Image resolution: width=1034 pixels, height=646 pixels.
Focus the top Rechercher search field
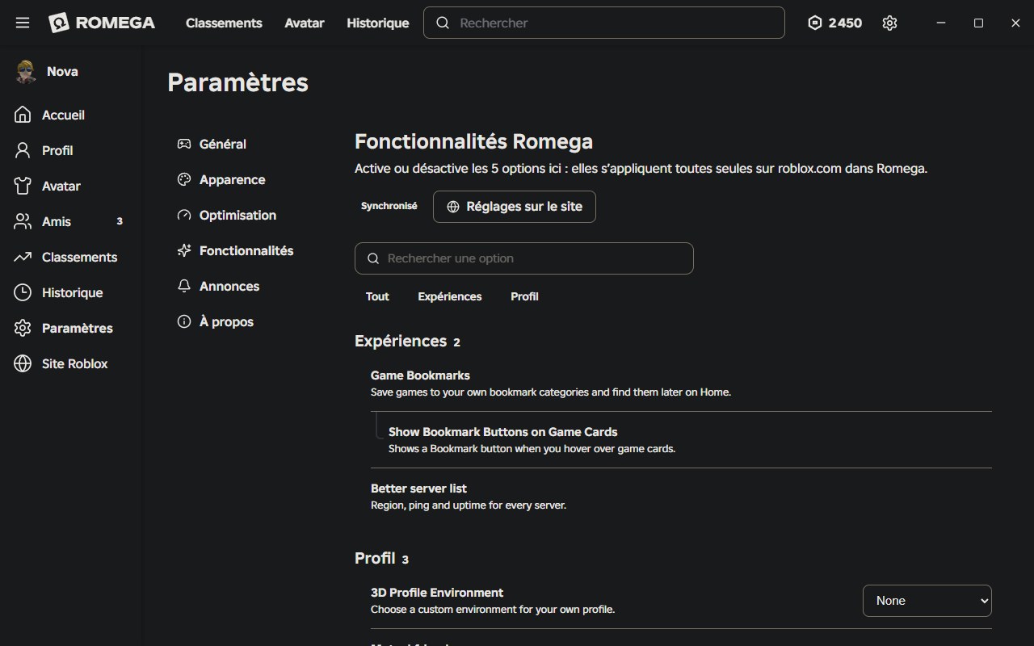tap(604, 23)
